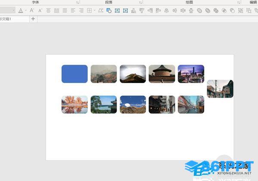Align objects to middle icon

click(x=175, y=10)
